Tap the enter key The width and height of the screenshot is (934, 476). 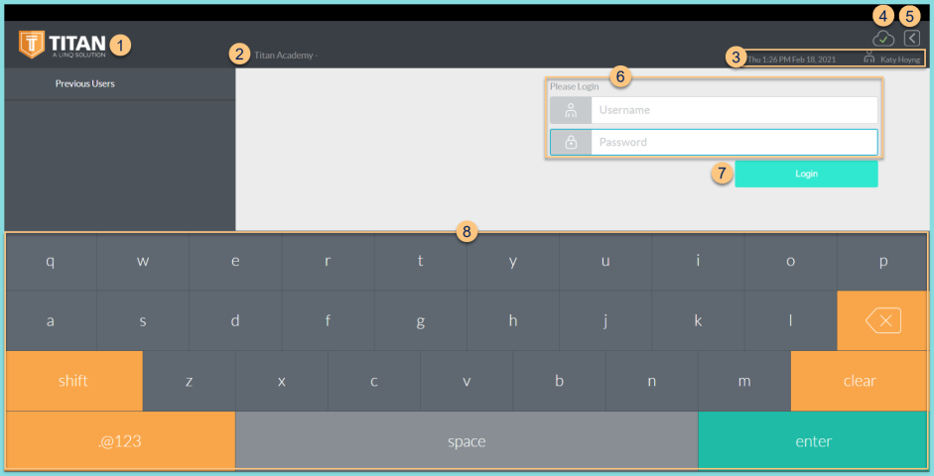(813, 441)
